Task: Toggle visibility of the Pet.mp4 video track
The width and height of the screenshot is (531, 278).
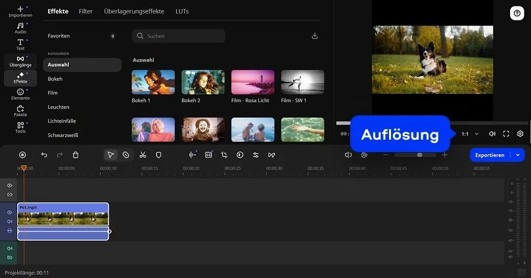Action: click(9, 212)
